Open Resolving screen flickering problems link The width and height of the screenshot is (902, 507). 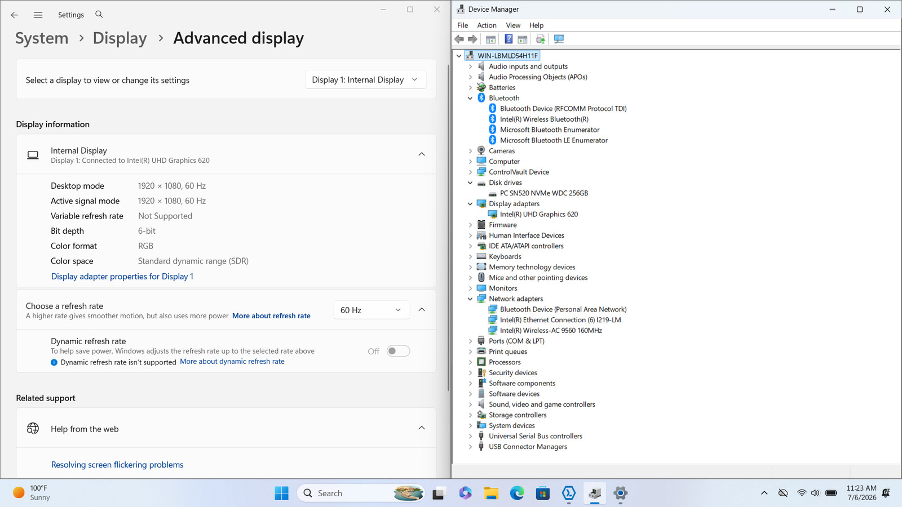pyautogui.click(x=117, y=465)
